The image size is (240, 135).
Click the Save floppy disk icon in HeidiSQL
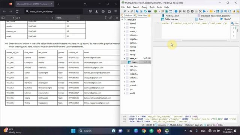click(x=217, y=11)
